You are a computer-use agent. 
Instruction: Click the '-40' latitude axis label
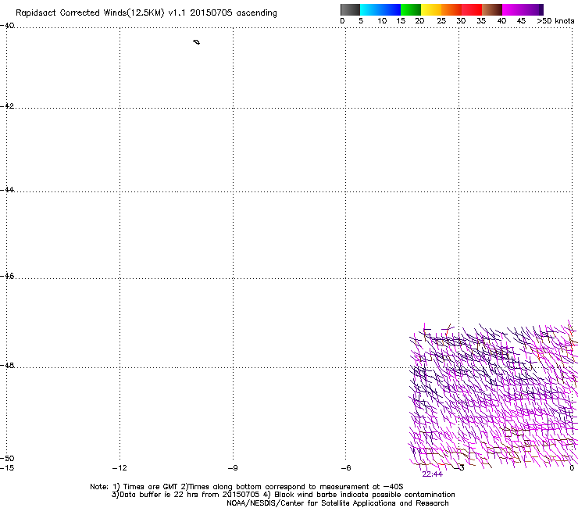coord(7,26)
